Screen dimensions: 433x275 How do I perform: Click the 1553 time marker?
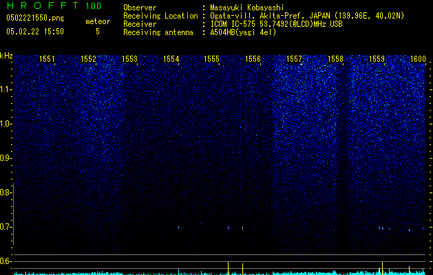point(130,59)
